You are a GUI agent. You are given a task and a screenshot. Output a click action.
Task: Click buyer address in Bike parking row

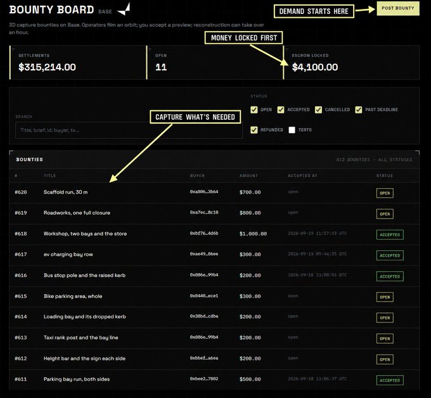[x=204, y=296]
